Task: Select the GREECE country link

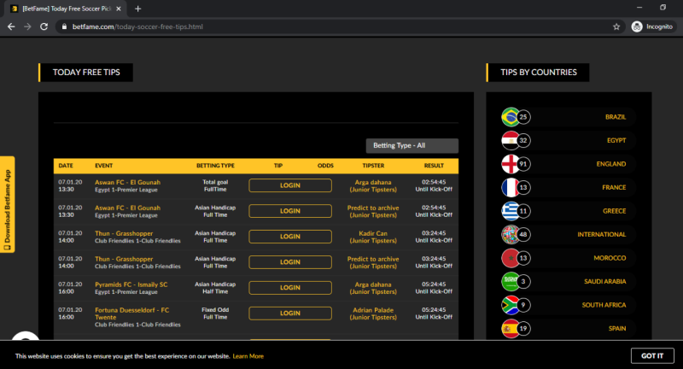Action: [x=615, y=211]
